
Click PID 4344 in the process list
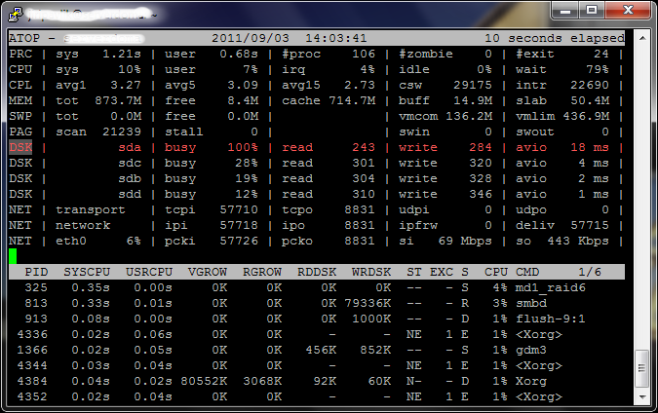coord(32,365)
